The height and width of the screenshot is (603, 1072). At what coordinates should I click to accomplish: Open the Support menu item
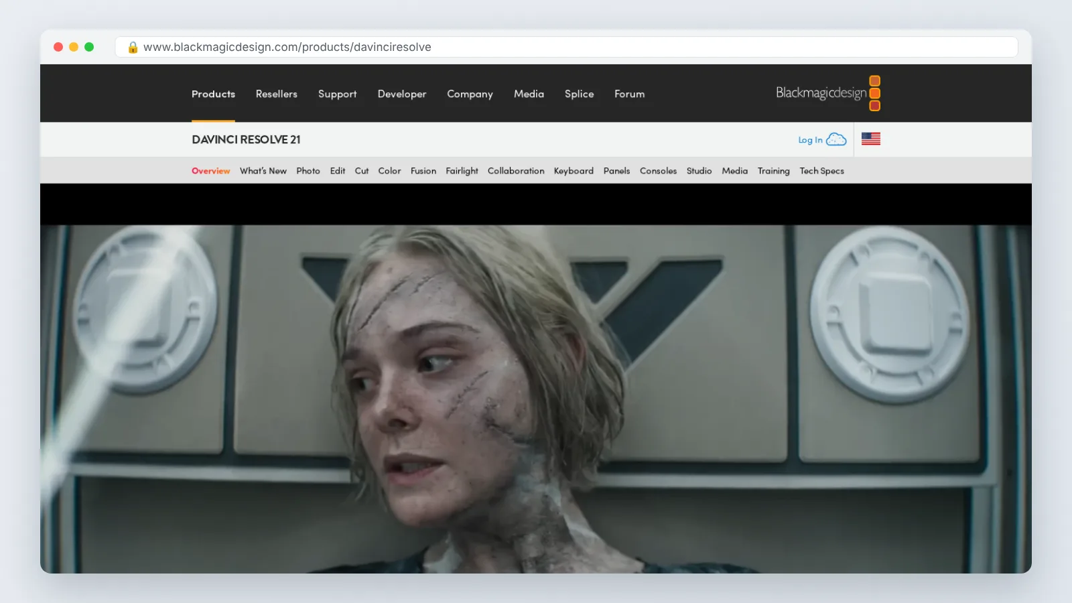click(x=338, y=94)
